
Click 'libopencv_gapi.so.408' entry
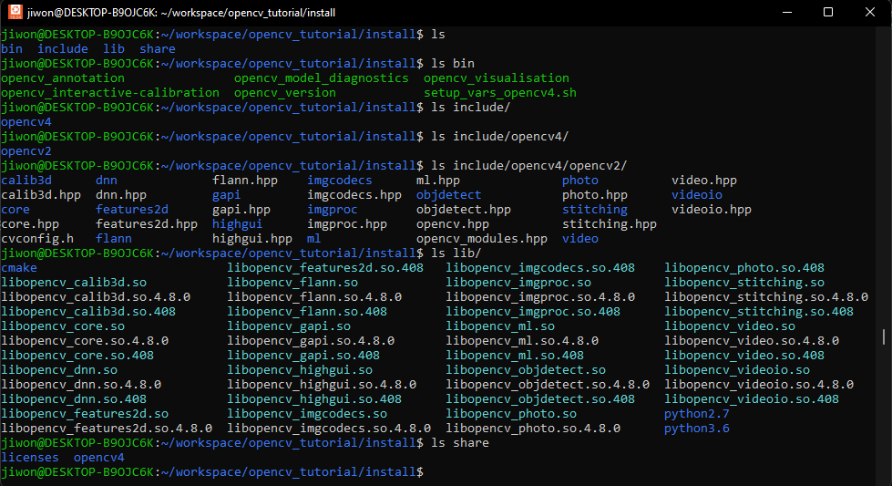tap(303, 356)
